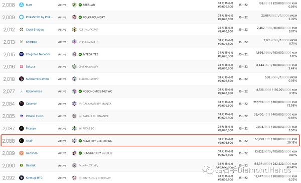Image resolution: width=301 pixels, height=183 pixels.
Task: Click the Calamari logo icon
Action: click(x=21, y=104)
